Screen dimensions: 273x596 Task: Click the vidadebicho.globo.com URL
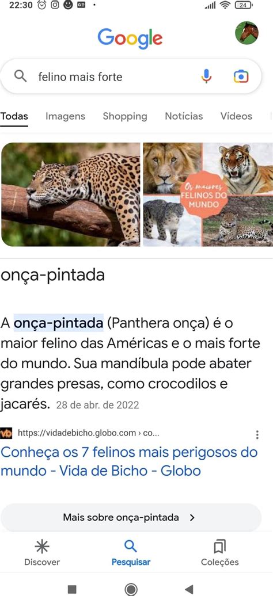pos(88,433)
